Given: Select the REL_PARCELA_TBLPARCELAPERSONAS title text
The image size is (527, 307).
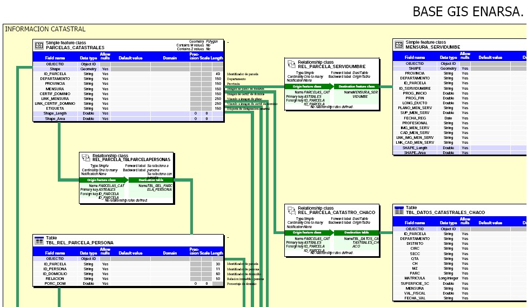Looking at the screenshot, I should click(x=131, y=160).
